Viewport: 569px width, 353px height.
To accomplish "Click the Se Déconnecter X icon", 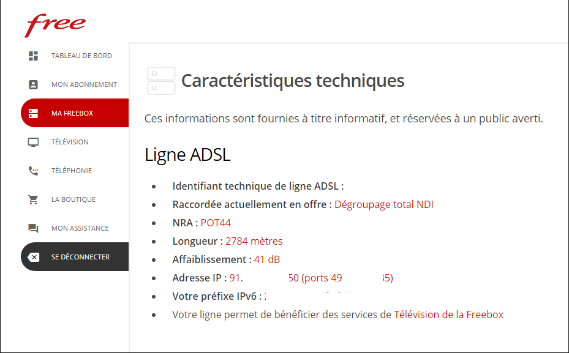I will (34, 257).
